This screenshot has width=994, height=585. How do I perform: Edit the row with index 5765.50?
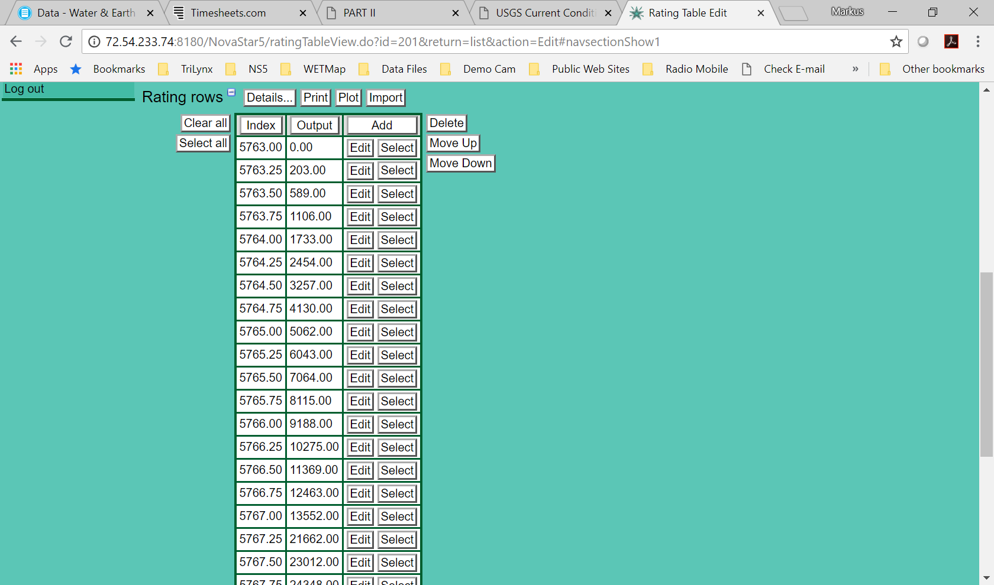click(360, 378)
